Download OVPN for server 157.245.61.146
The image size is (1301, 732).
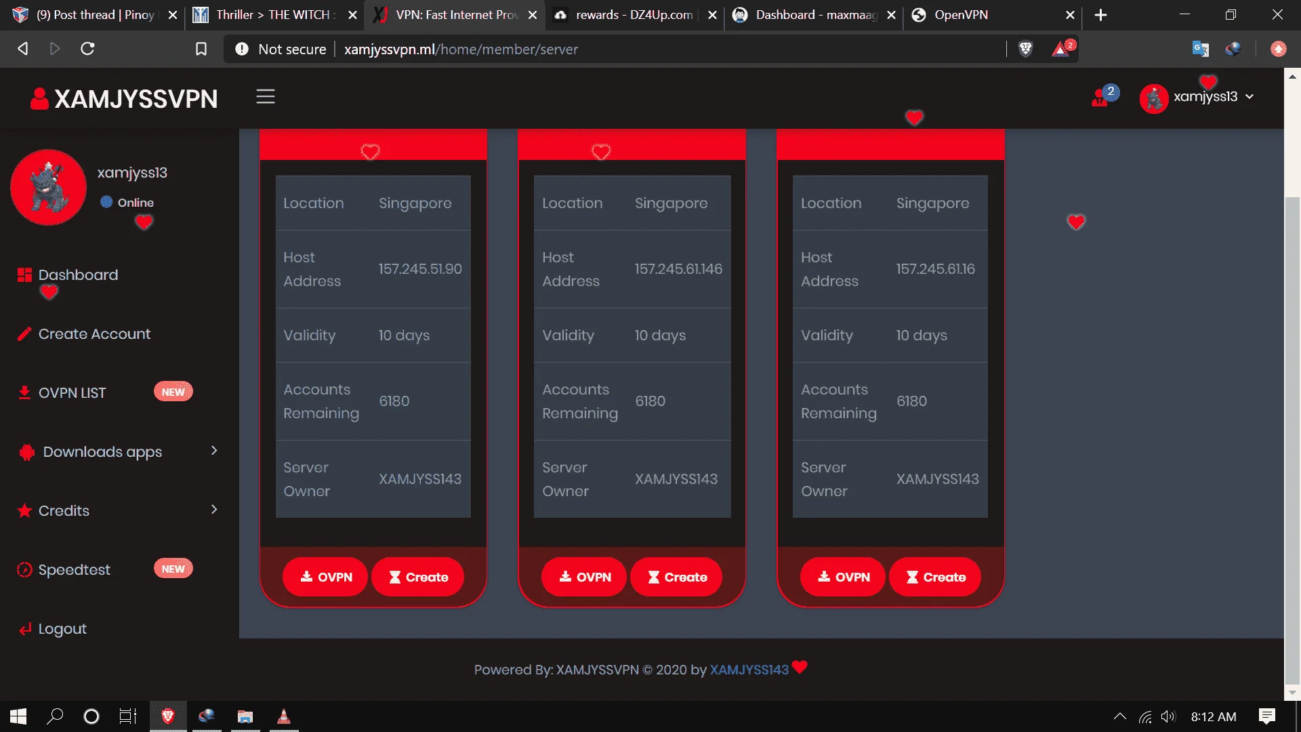[x=584, y=577]
